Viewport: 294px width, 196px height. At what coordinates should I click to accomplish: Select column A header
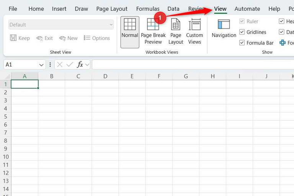[24, 76]
